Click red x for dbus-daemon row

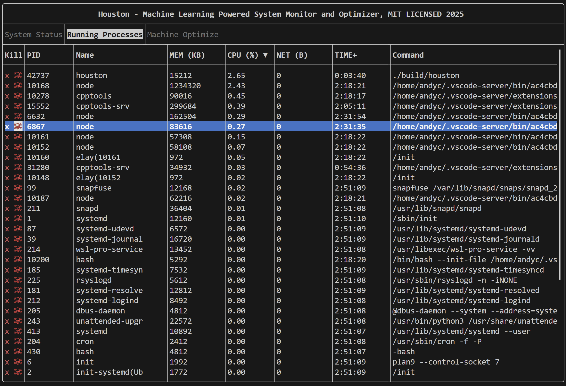pos(7,311)
